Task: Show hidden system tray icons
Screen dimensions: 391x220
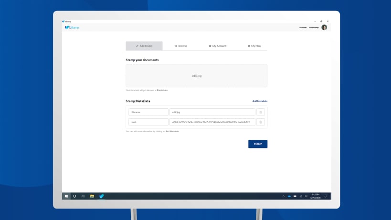Action: pos(284,196)
